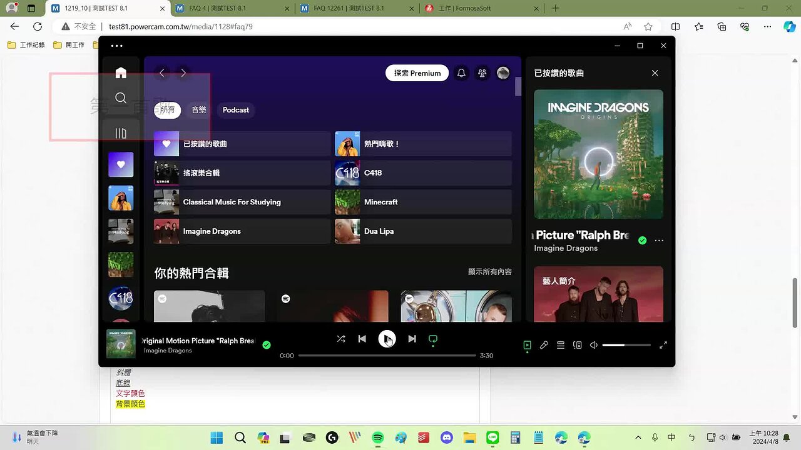Open the Spotify three-dot app menu
The image size is (801, 450).
point(116,46)
